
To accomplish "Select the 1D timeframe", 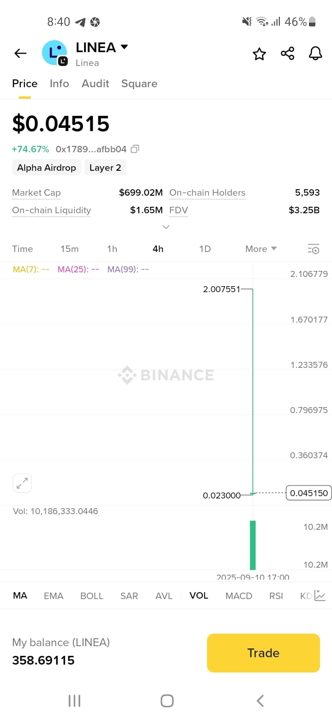I will 205,249.
